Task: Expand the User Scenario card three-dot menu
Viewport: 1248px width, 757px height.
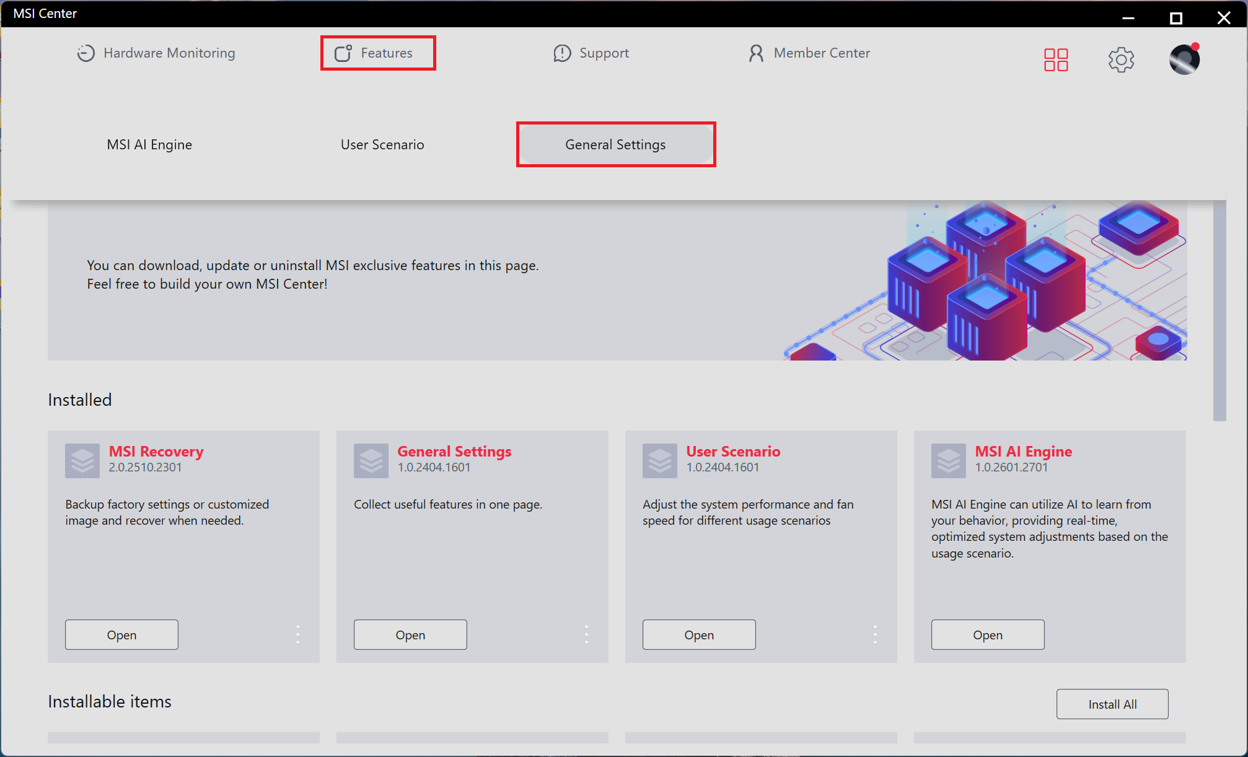Action: 876,634
